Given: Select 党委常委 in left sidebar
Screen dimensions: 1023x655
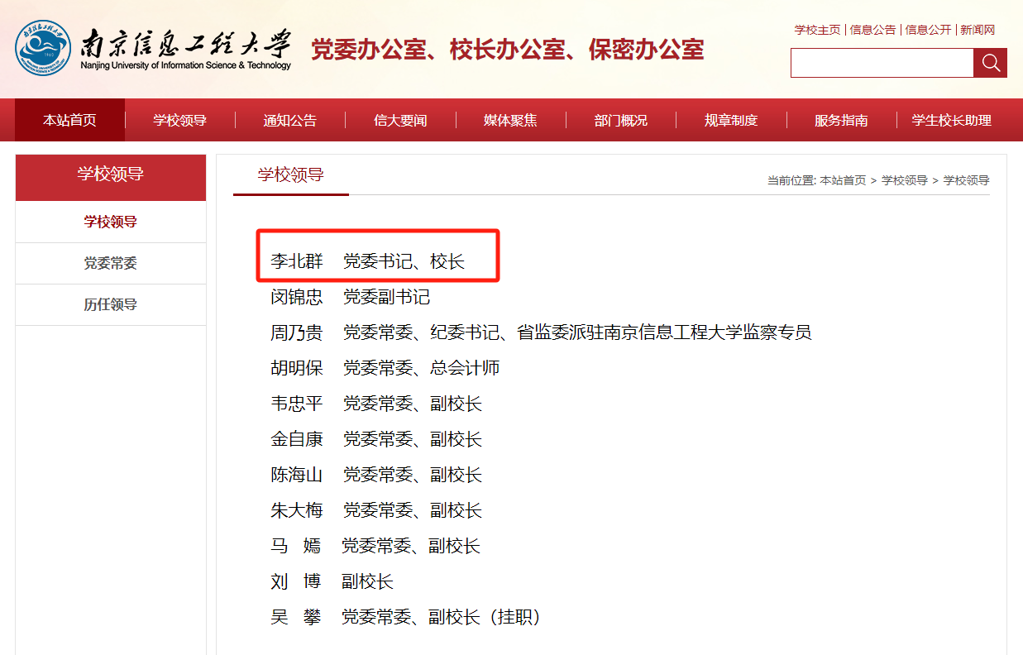Looking at the screenshot, I should (x=111, y=263).
